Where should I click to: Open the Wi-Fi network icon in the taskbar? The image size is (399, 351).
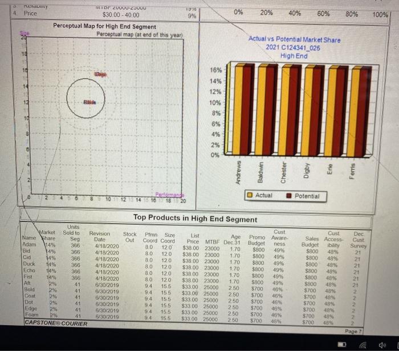tap(363, 345)
